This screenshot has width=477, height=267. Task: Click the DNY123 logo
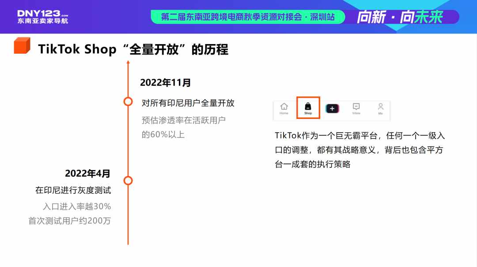42,13
